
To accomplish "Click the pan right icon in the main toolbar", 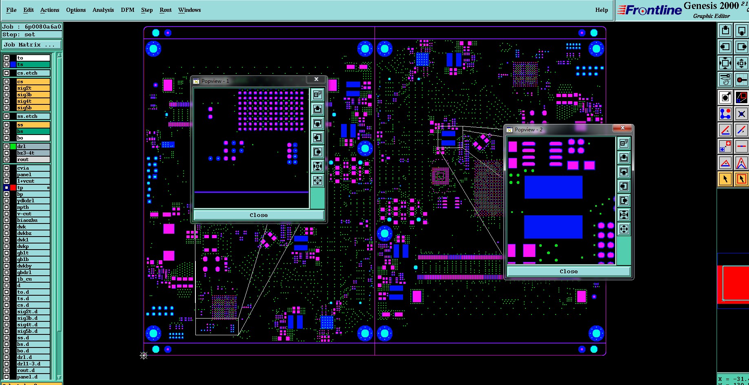I will pyautogui.click(x=741, y=47).
